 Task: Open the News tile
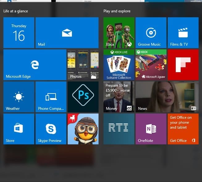pyautogui.click(x=167, y=97)
